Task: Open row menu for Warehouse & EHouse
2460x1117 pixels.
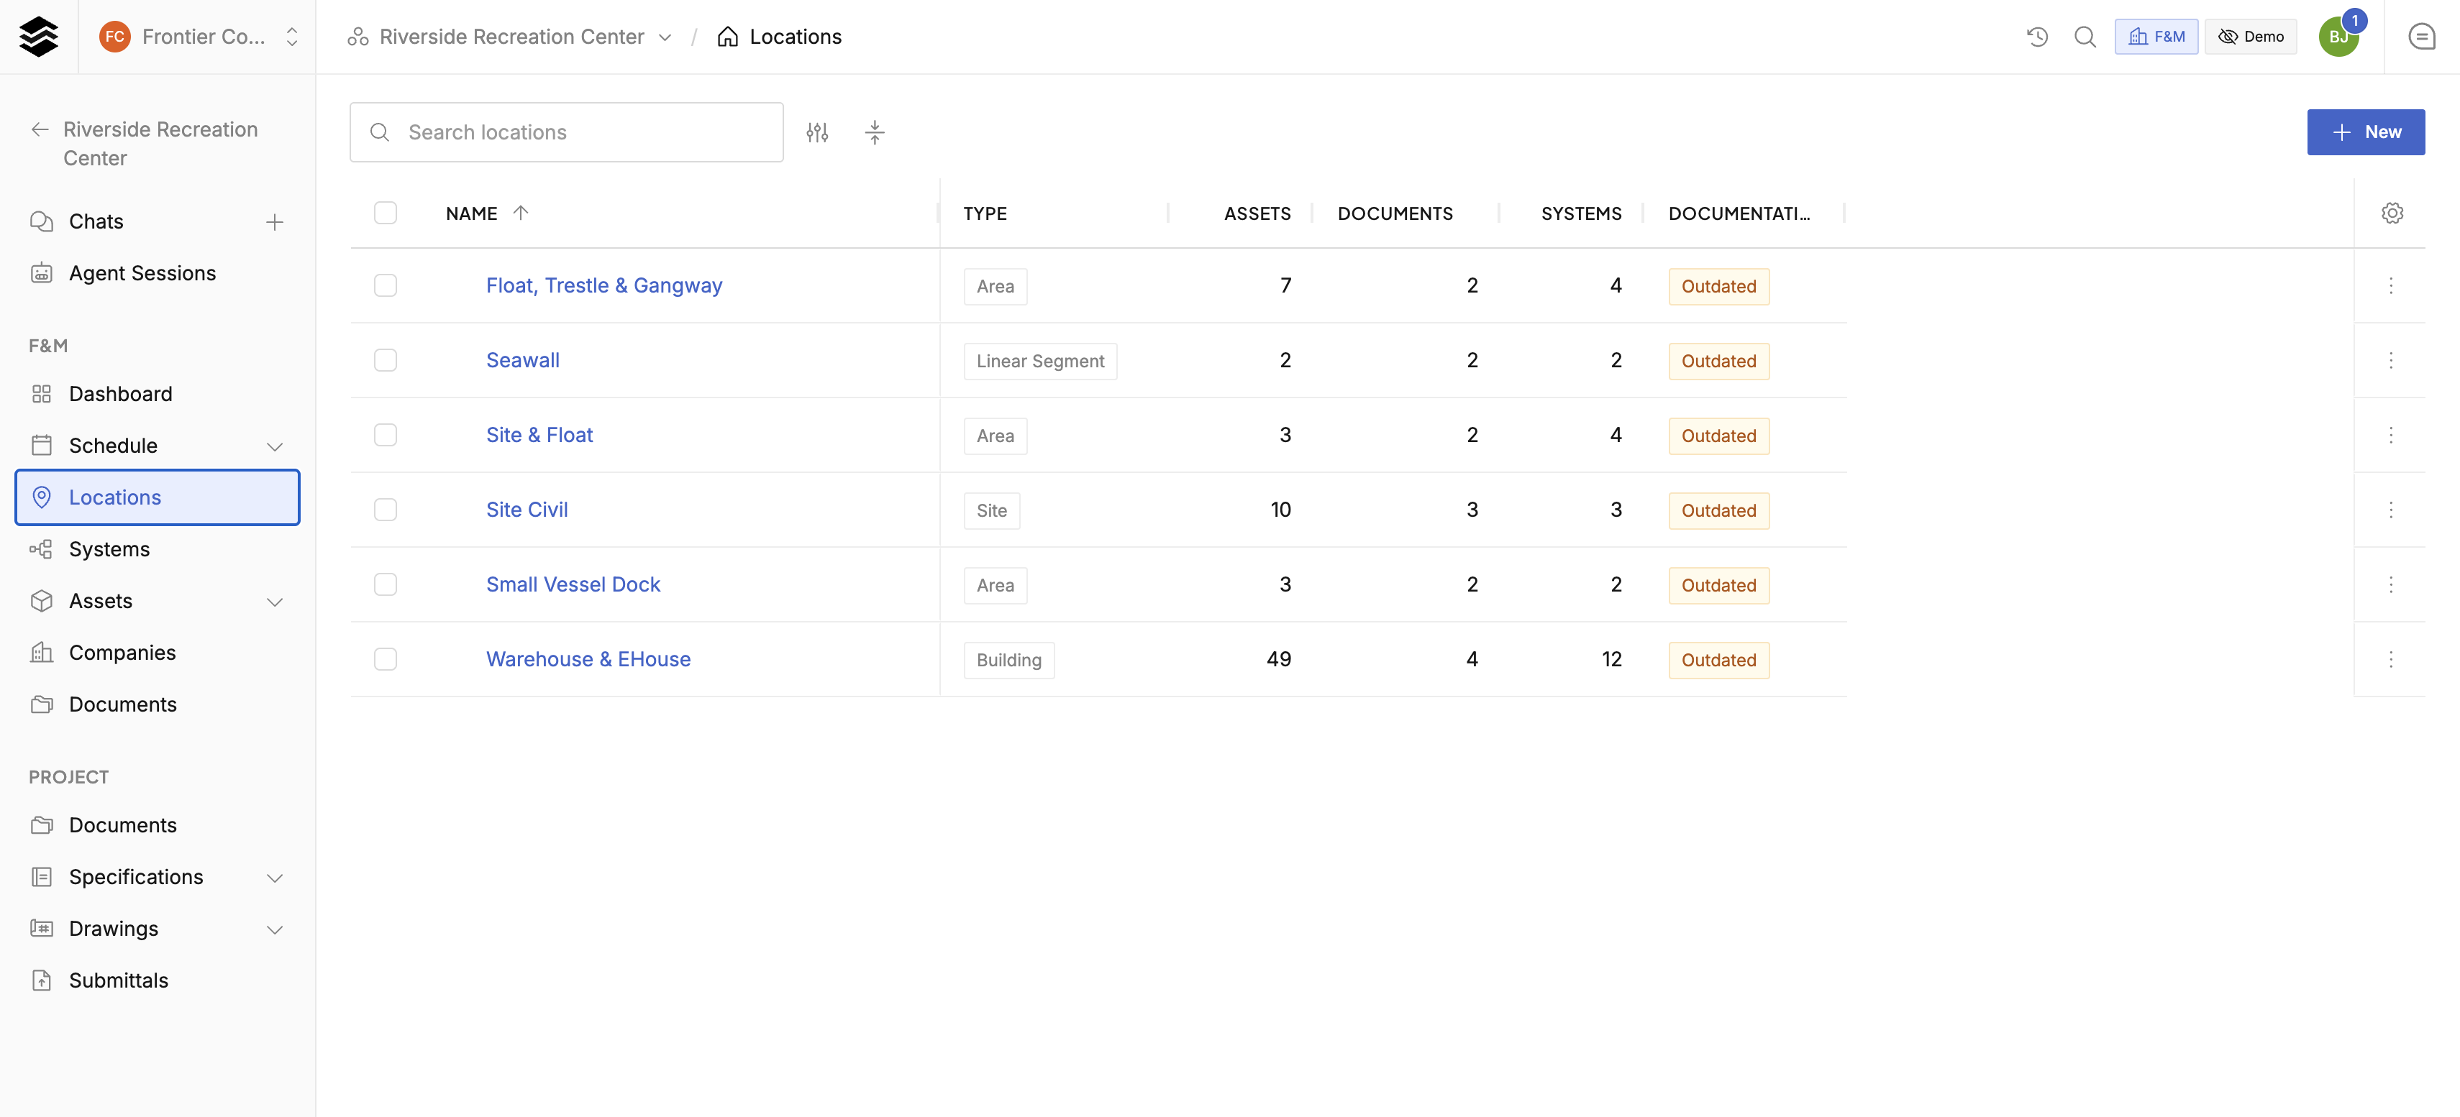Action: [2391, 658]
